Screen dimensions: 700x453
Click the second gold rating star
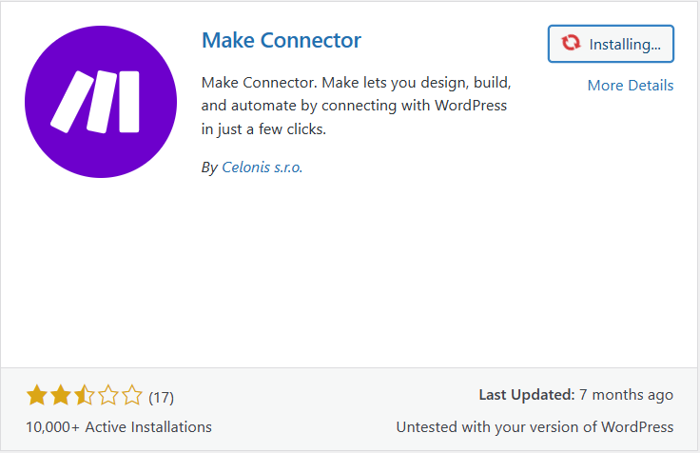(x=61, y=395)
